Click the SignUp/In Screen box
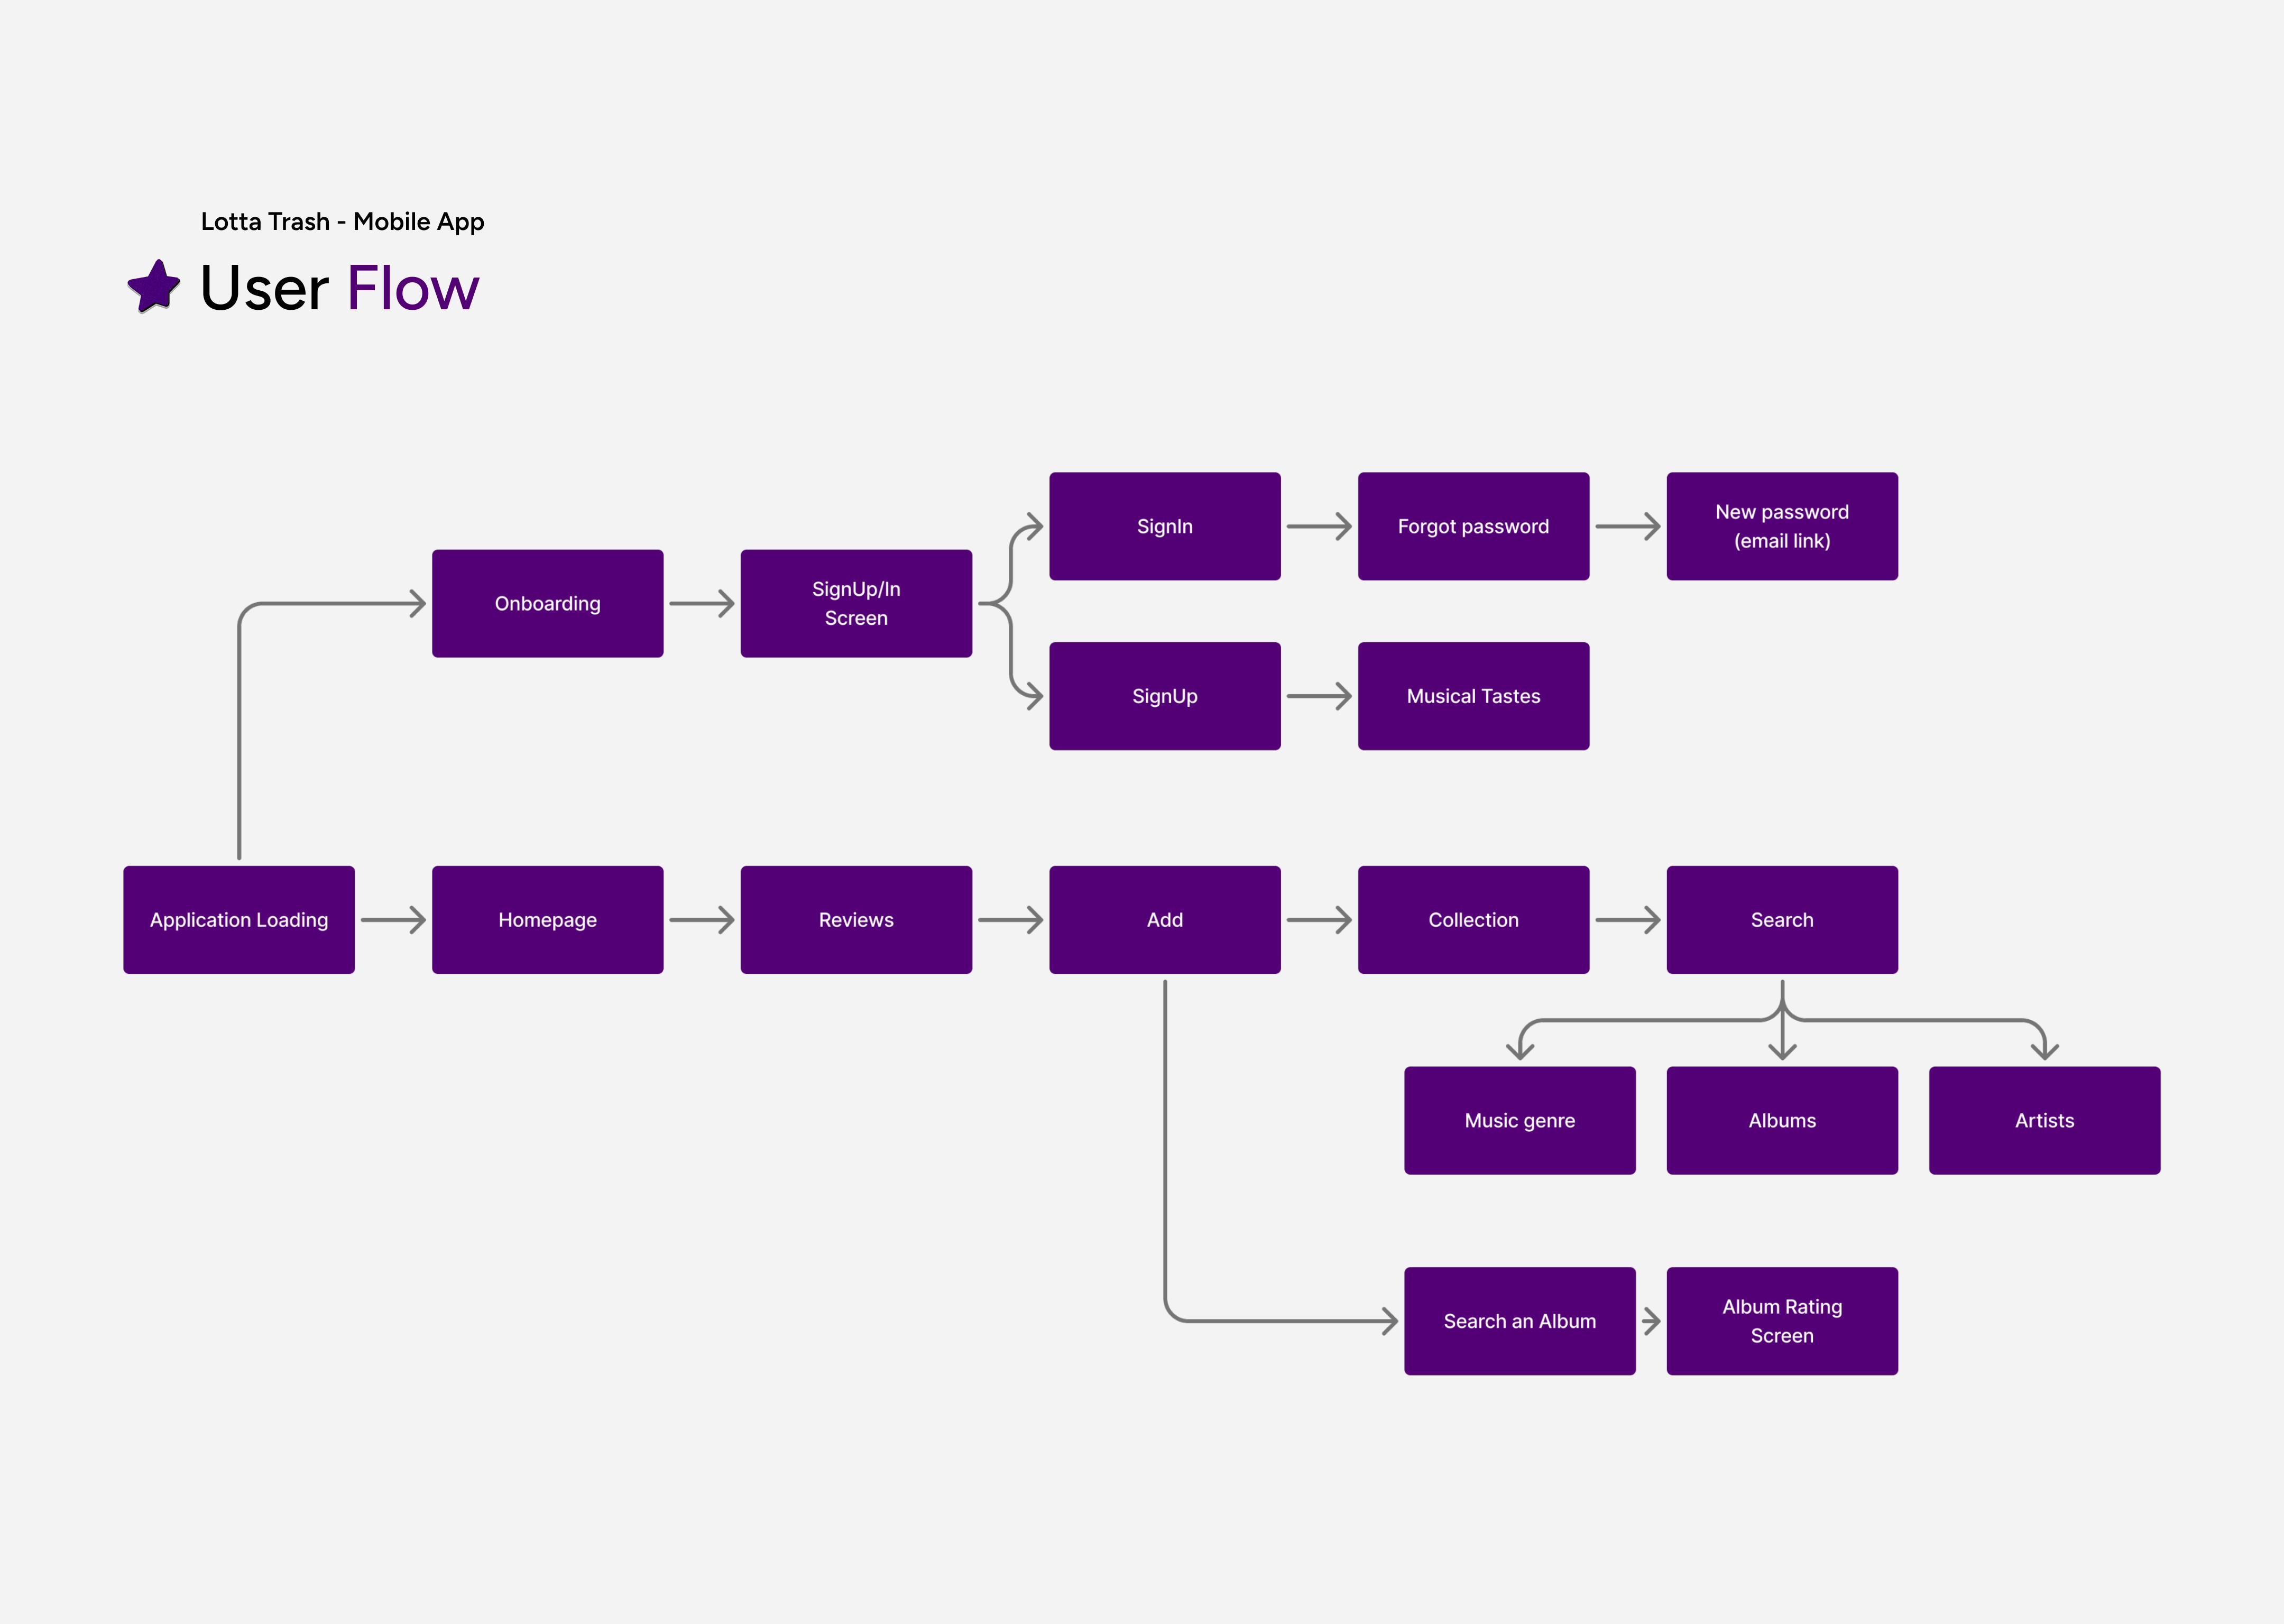 click(856, 603)
